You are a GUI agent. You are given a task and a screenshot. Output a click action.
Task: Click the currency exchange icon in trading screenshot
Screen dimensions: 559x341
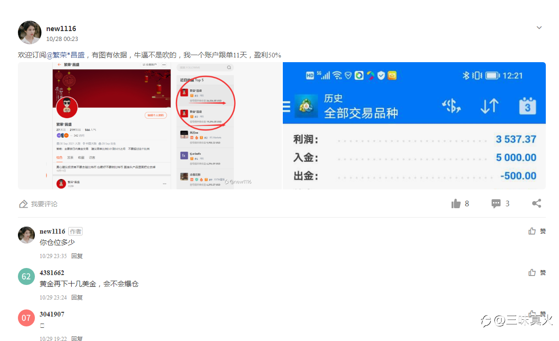[x=452, y=106]
